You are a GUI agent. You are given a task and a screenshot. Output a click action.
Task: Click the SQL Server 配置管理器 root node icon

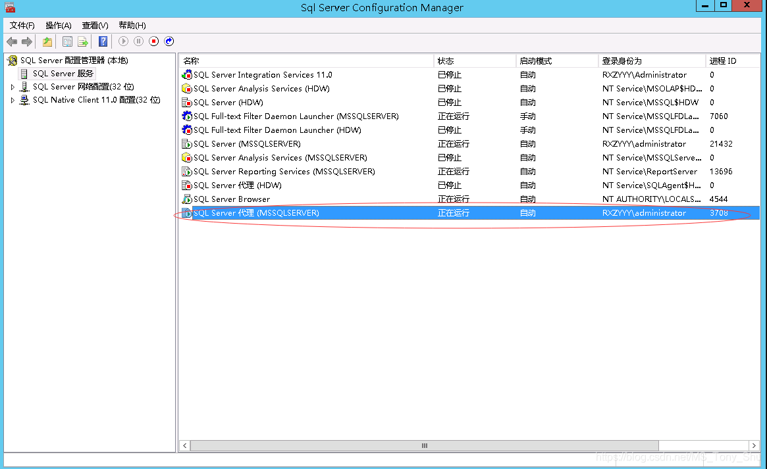point(13,61)
